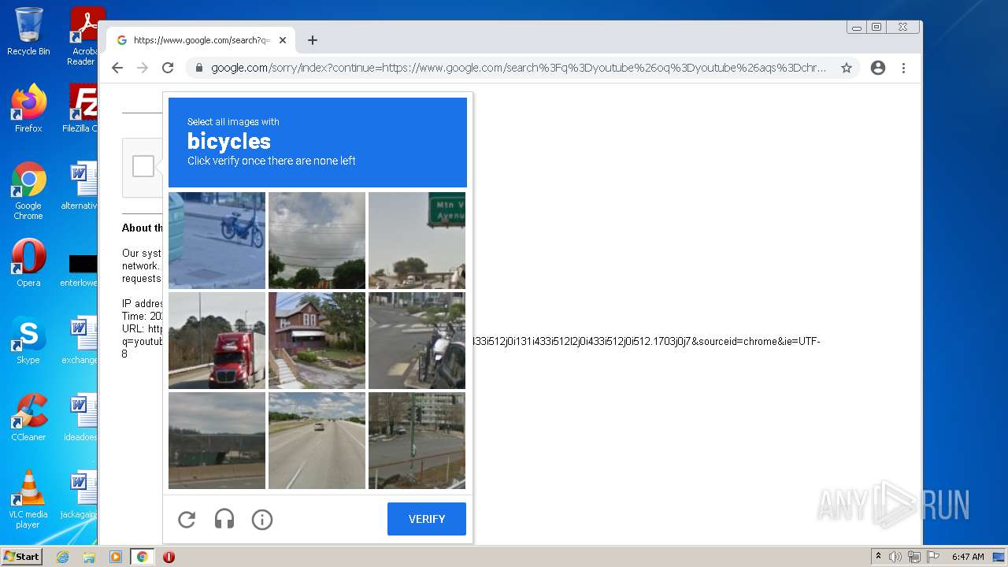Open the network tray icon
Screen dimensions: 1008x567
pyautogui.click(x=913, y=557)
